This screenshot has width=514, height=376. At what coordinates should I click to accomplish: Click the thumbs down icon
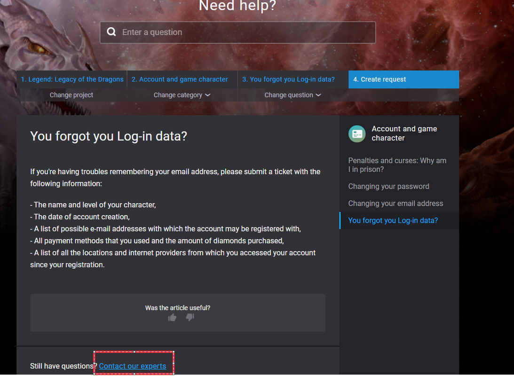click(x=190, y=317)
